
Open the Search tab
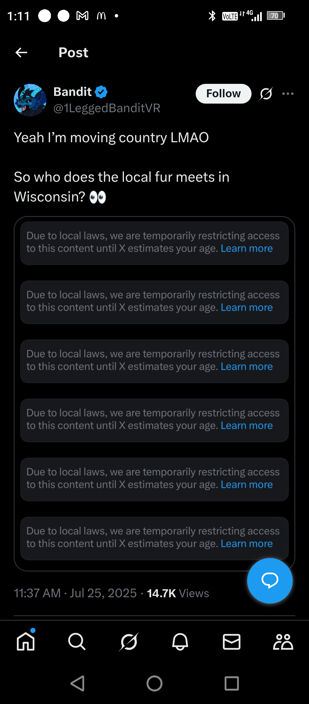pos(77,641)
